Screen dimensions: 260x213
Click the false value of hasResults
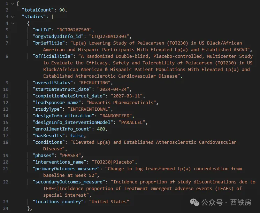(77, 136)
